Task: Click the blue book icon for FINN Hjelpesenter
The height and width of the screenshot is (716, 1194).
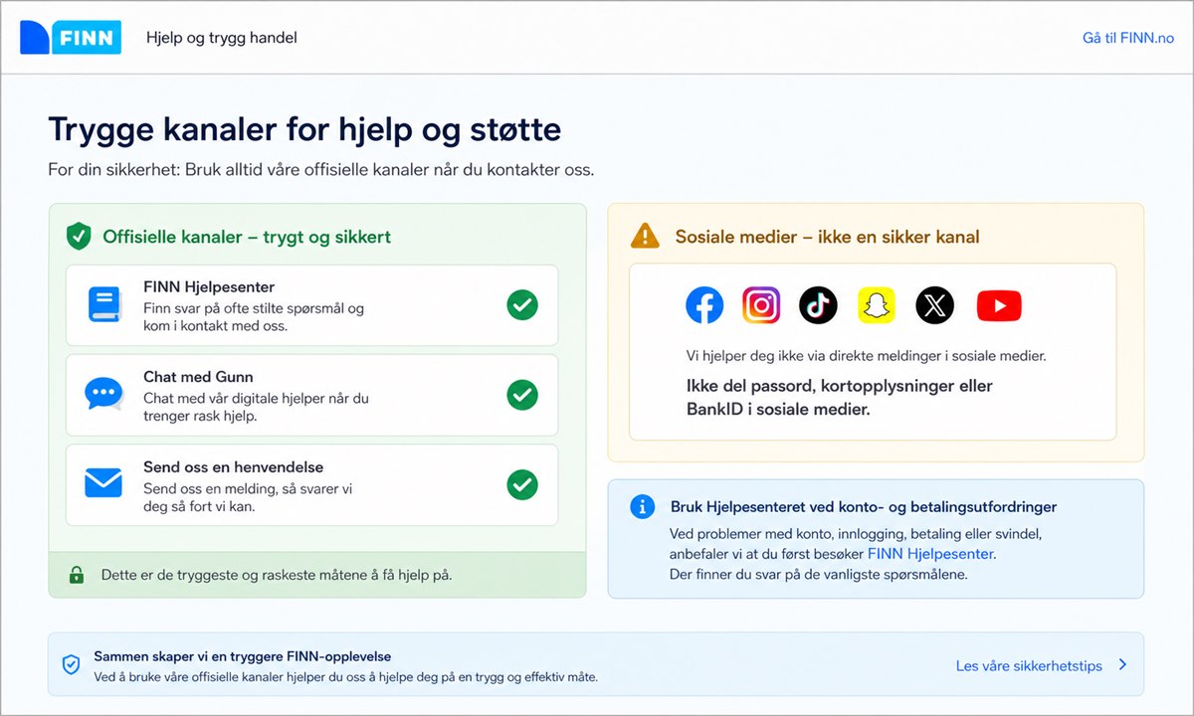Action: pos(103,305)
